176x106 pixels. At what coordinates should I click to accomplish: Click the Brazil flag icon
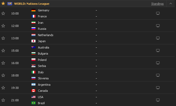(33, 103)
